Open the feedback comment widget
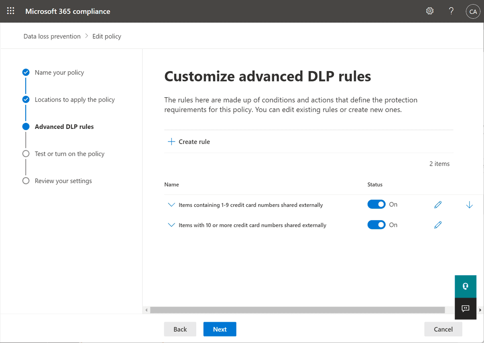 tap(465, 308)
